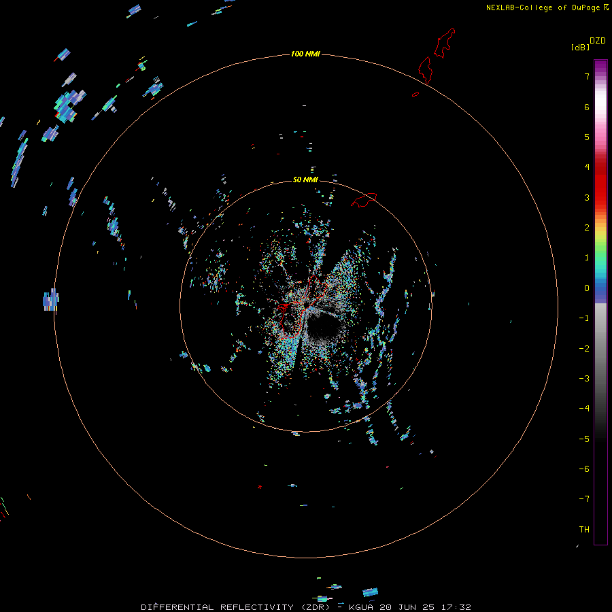Image resolution: width=612 pixels, height=612 pixels.
Task: Click the '3' value on the color scale
Action: tap(587, 197)
